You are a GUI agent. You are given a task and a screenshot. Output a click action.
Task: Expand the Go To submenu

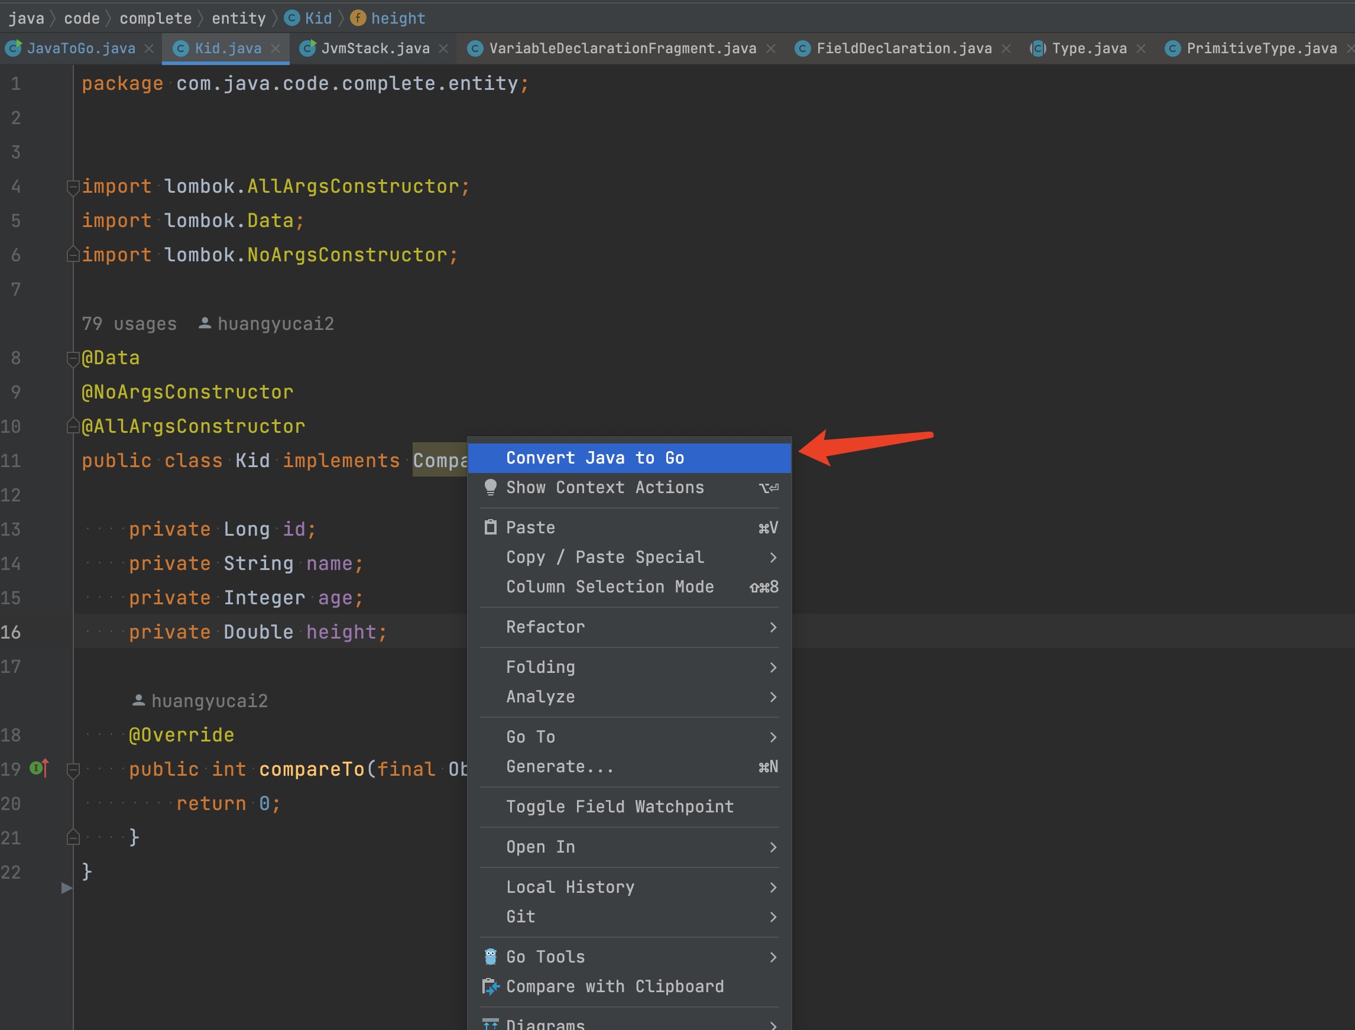pos(531,737)
